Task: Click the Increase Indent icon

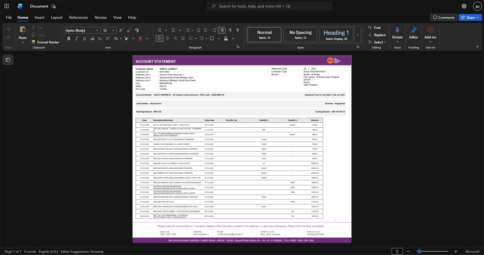Action: (x=214, y=30)
